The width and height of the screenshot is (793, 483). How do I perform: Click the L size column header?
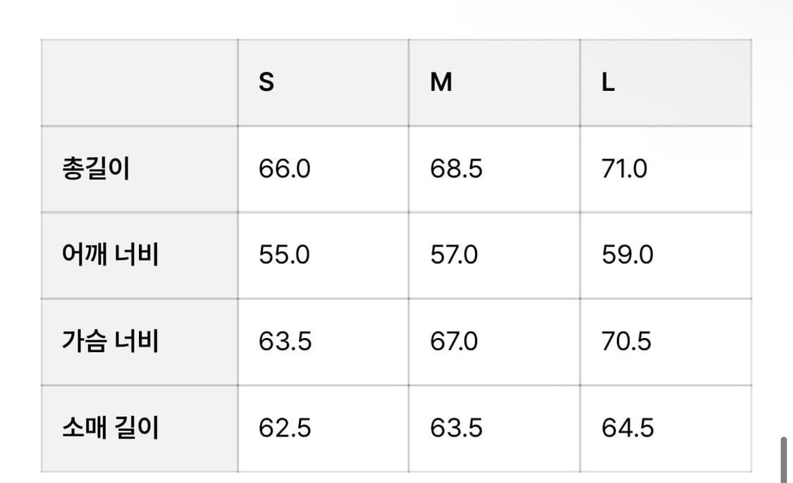(608, 83)
